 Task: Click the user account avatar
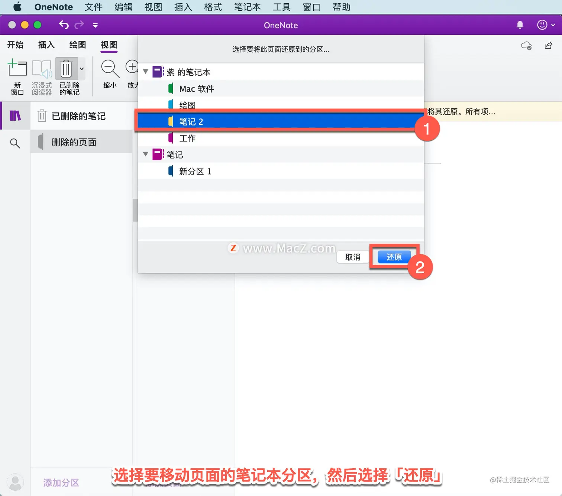pos(15,482)
